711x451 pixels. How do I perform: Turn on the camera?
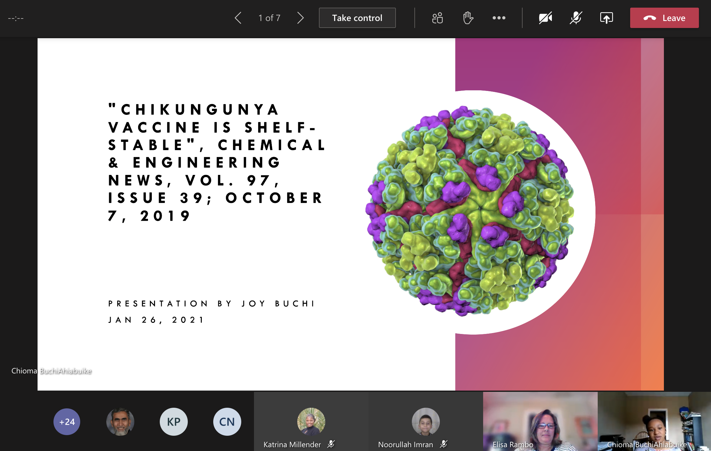[x=545, y=18]
